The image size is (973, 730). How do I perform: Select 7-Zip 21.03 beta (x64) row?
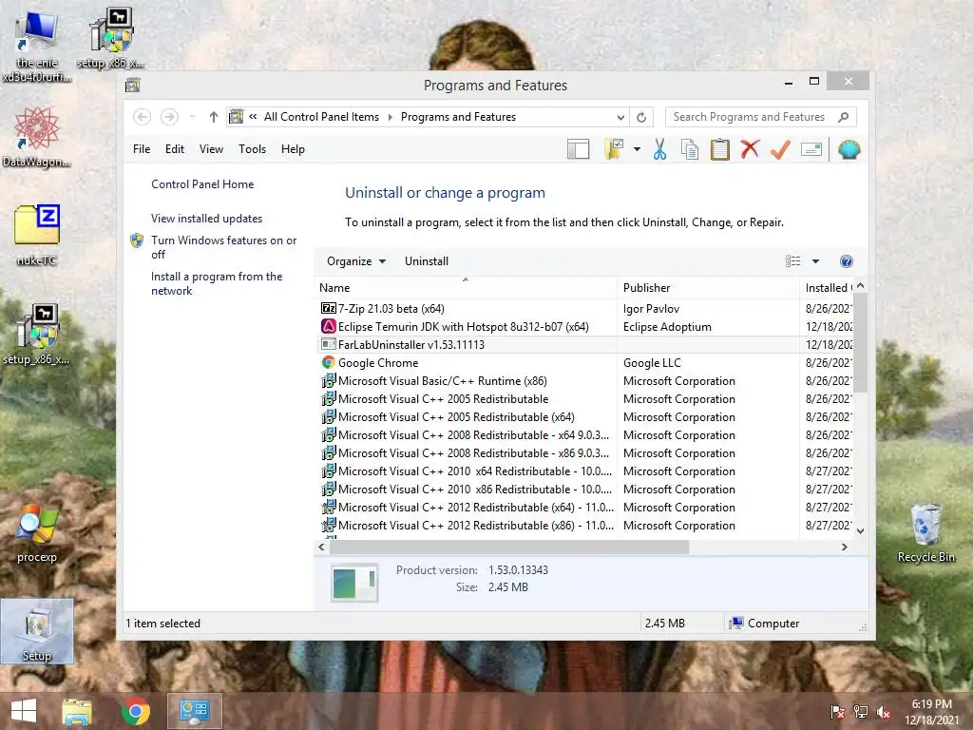pyautogui.click(x=583, y=309)
